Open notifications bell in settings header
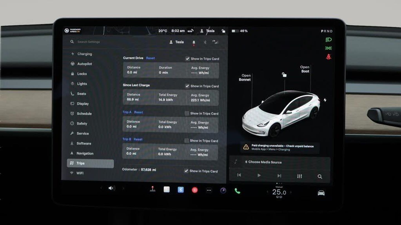This screenshot has height=225, width=401. (x=194, y=42)
